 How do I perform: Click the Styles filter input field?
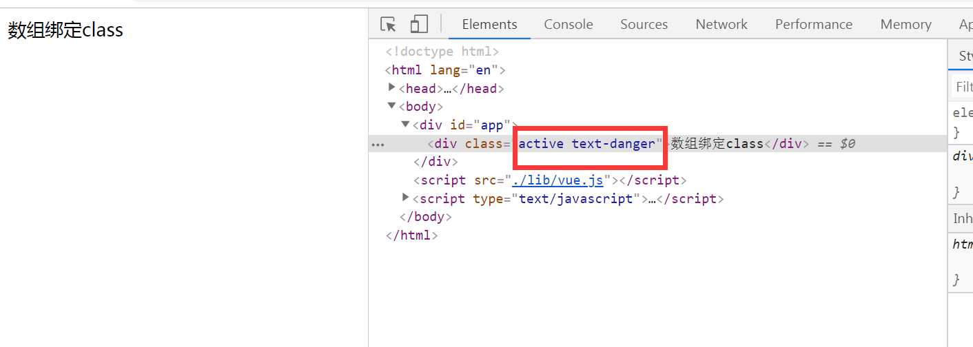(962, 87)
